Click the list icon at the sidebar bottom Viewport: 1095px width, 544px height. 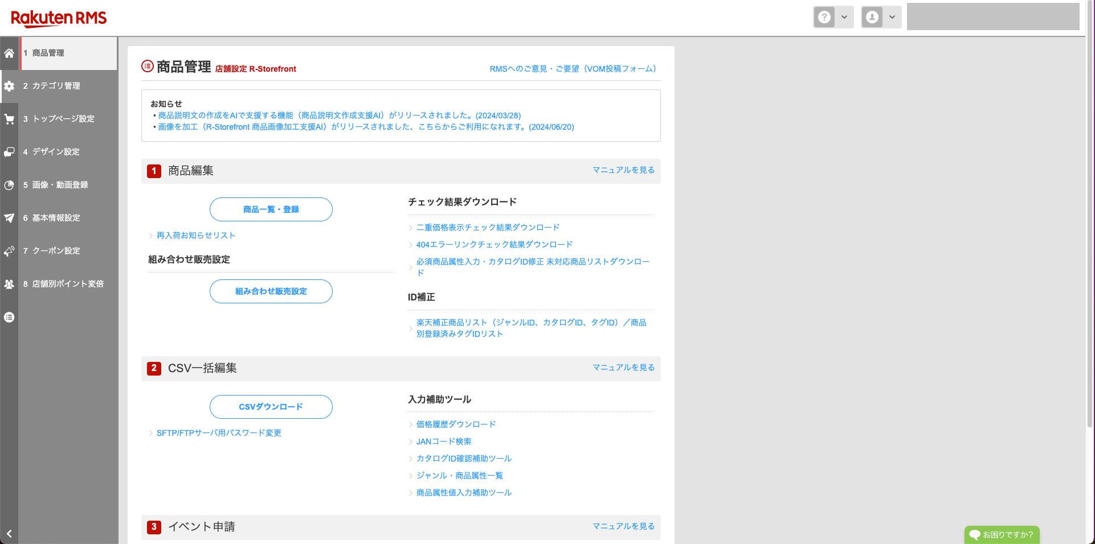click(9, 317)
